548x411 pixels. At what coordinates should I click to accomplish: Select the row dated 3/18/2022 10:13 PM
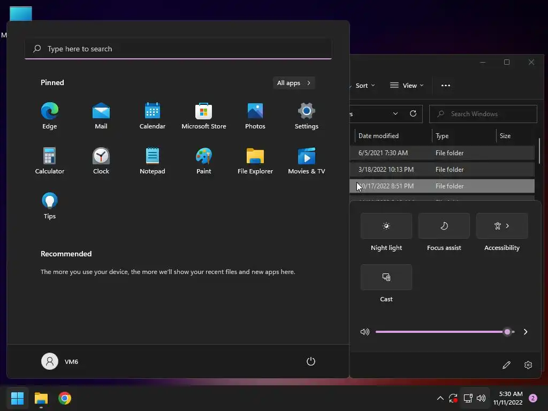pos(442,170)
